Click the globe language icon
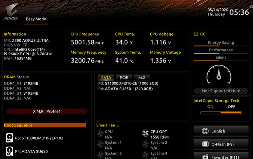253x159 pixels. (205, 131)
